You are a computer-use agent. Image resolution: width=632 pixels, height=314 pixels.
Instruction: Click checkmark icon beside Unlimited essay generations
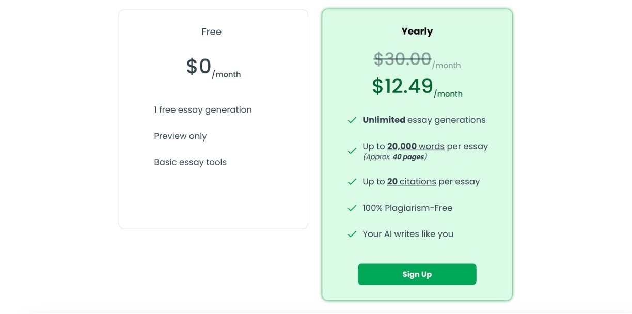pyautogui.click(x=352, y=120)
